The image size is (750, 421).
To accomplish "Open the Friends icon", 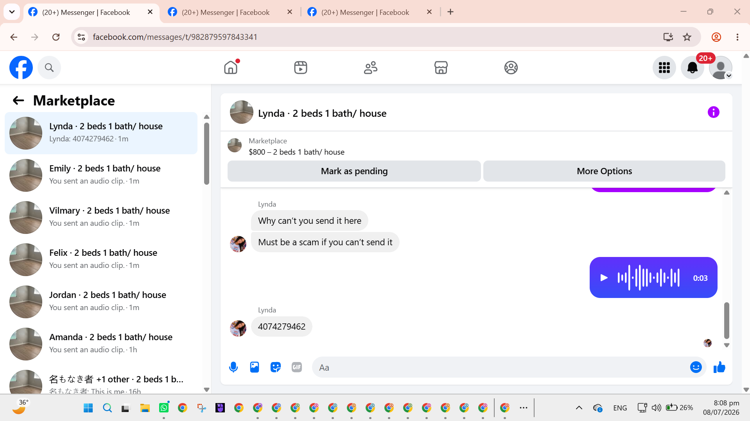I will tap(371, 68).
